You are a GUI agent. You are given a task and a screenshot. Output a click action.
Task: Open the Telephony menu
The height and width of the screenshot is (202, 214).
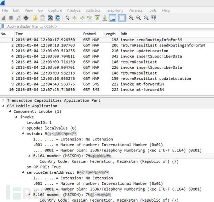[x=114, y=10]
